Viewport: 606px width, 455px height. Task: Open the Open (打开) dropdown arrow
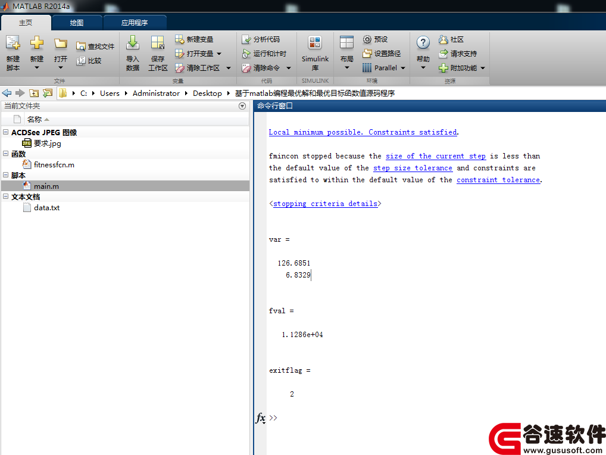[x=61, y=68]
